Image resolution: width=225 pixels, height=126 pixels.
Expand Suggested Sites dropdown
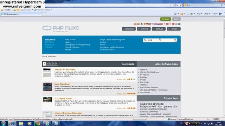[32, 10]
